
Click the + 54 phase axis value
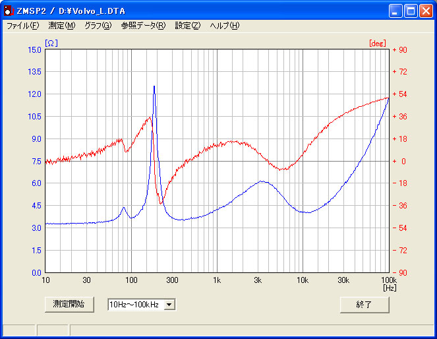pos(399,94)
